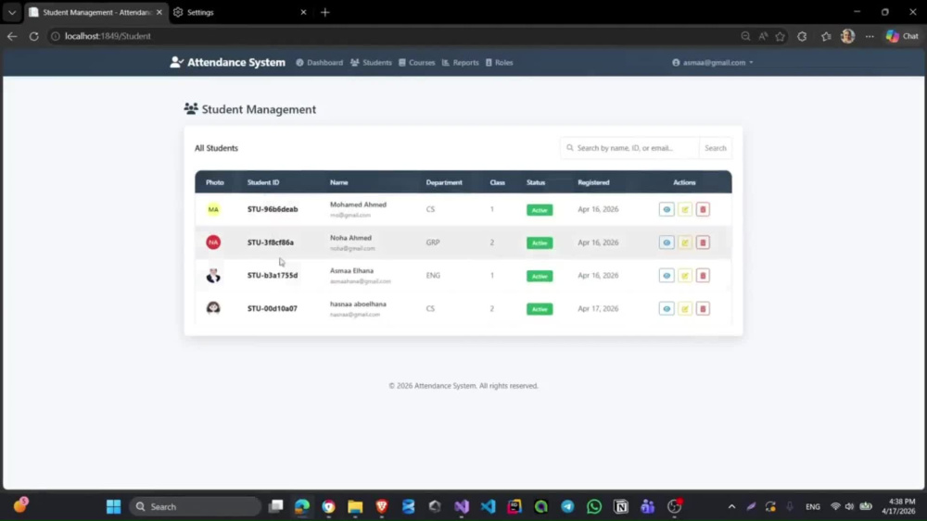Click the Department column header
Viewport: 927px width, 521px height.
pos(444,182)
